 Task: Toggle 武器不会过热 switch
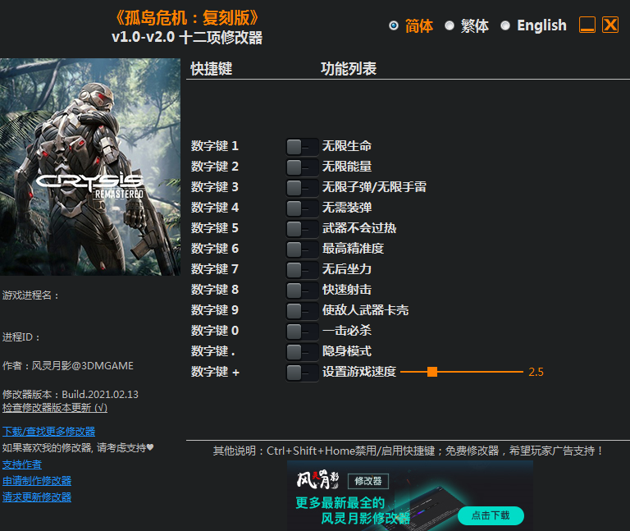pyautogui.click(x=302, y=229)
